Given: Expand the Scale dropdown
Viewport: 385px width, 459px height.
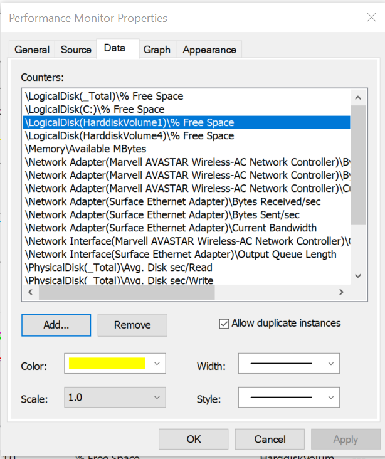Looking at the screenshot, I should [157, 397].
